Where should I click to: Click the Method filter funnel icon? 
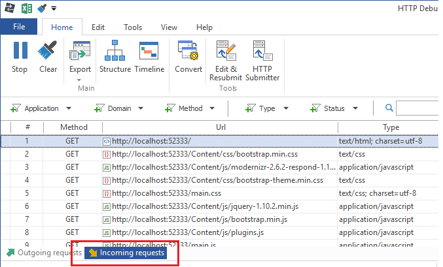click(x=169, y=108)
